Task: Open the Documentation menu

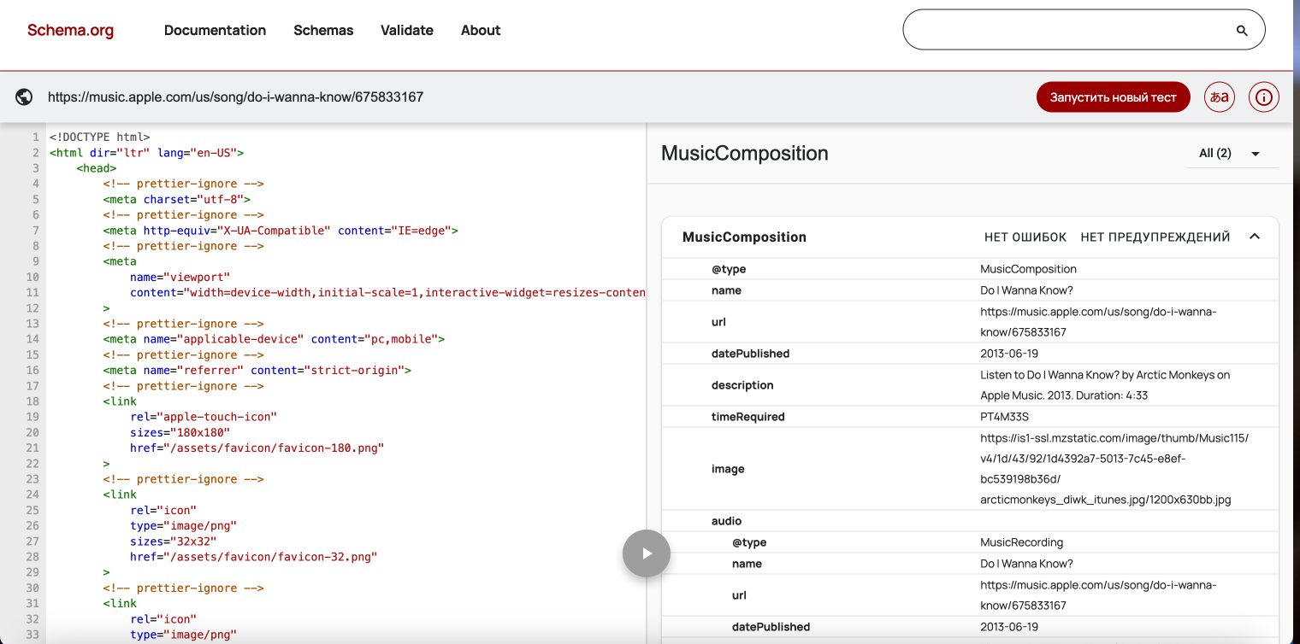Action: click(215, 31)
